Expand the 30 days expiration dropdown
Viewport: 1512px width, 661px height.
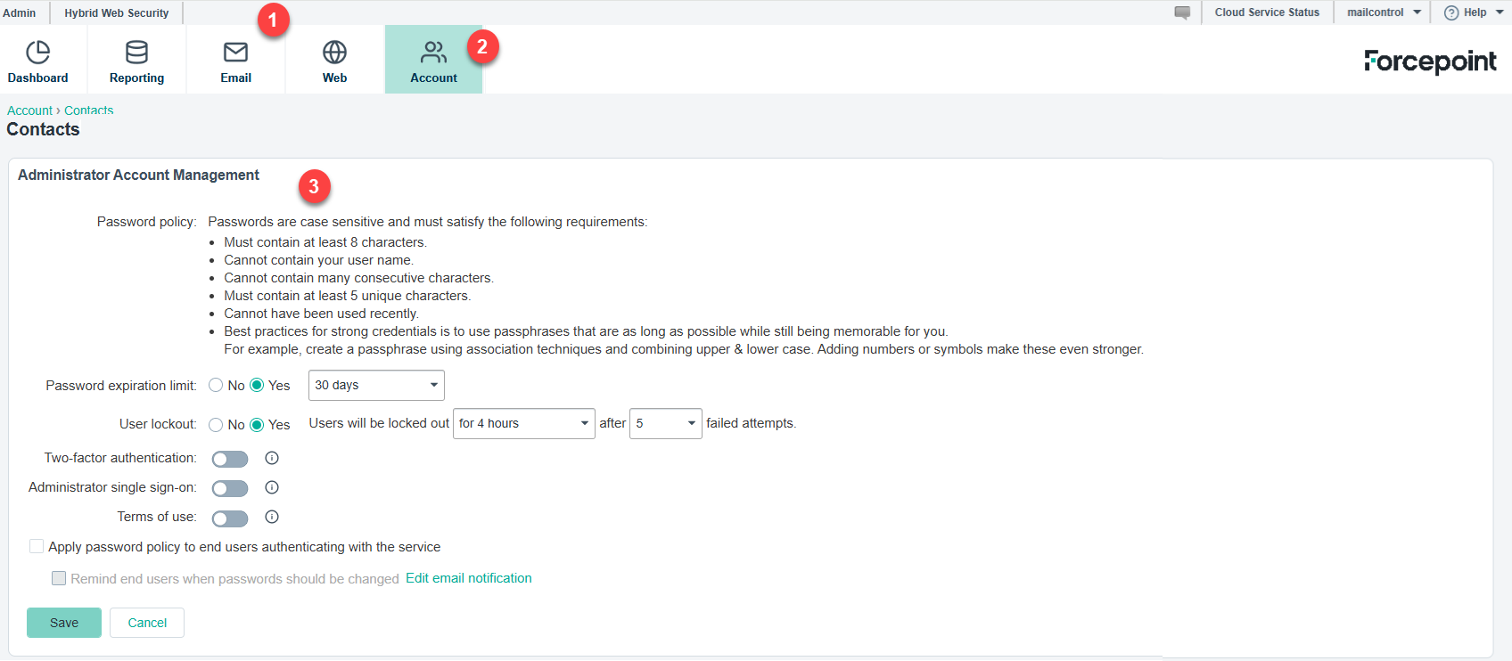coord(376,386)
